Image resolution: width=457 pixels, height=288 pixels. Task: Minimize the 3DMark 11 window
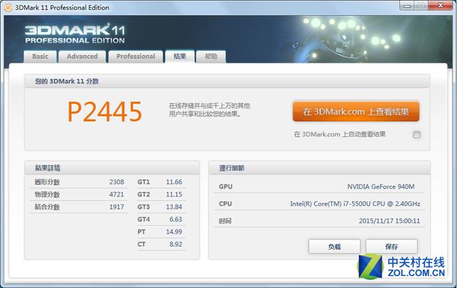[x=407, y=6]
